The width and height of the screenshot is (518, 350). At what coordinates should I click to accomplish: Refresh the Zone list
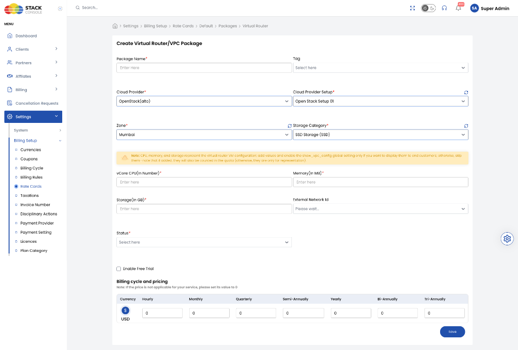pyautogui.click(x=289, y=126)
